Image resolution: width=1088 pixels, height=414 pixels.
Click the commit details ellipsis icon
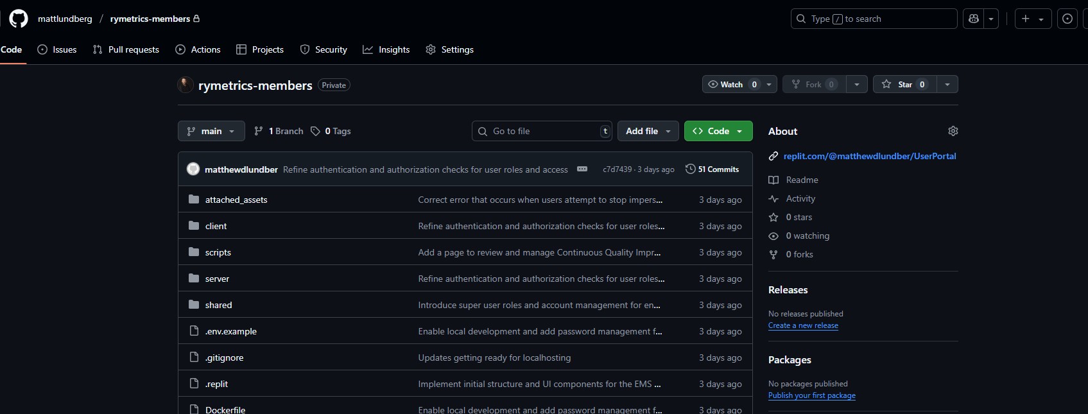point(582,169)
